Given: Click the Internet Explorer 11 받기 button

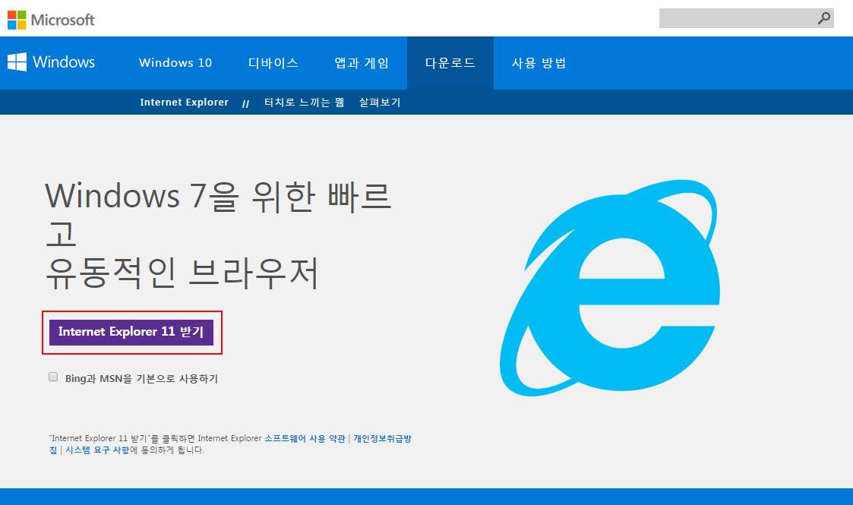Looking at the screenshot, I should tap(131, 332).
